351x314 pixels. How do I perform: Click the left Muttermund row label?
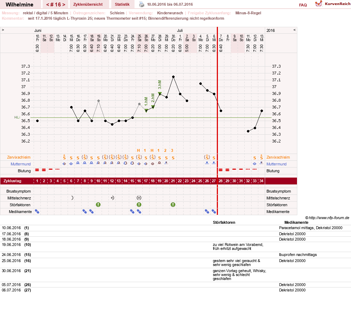point(21,164)
